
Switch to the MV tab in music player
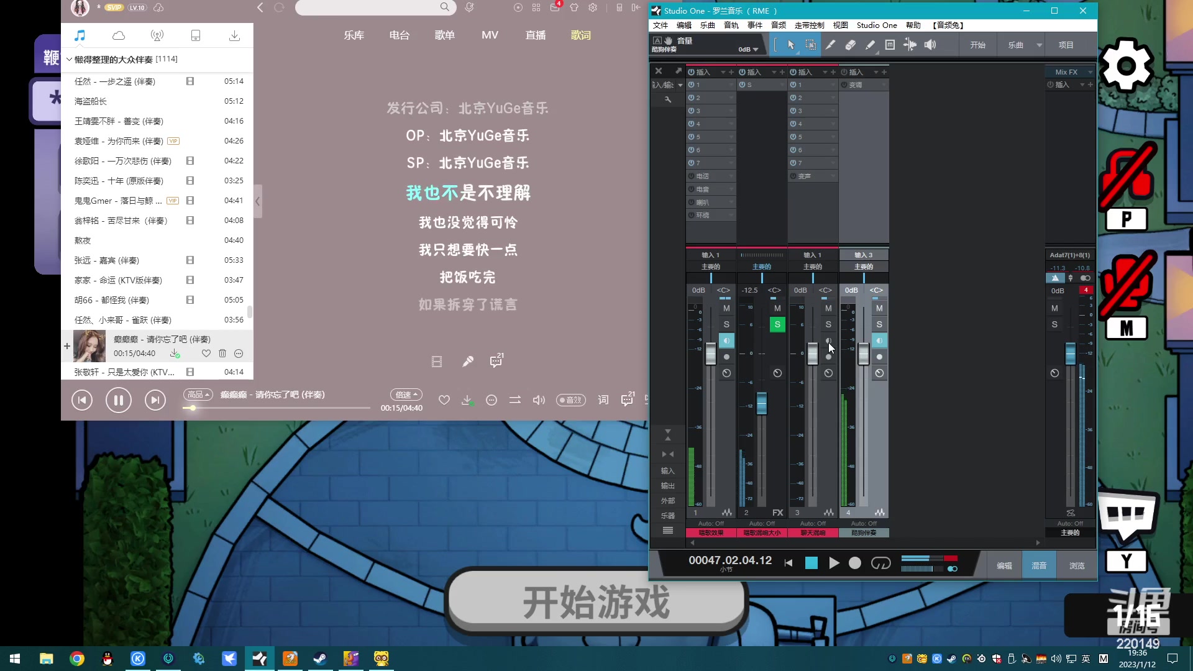490,35
